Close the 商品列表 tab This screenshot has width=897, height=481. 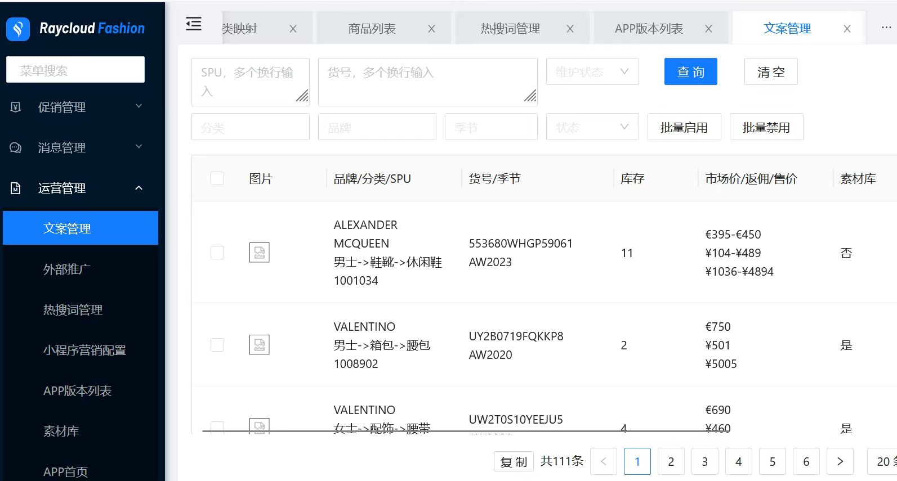click(x=431, y=29)
